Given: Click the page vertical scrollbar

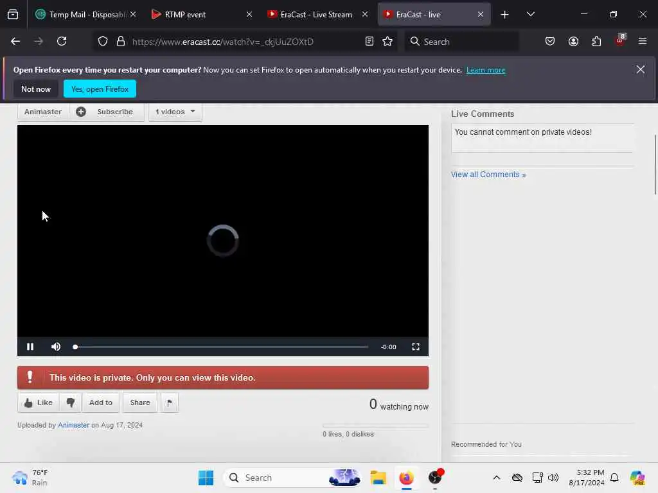Looking at the screenshot, I should click(x=655, y=165).
